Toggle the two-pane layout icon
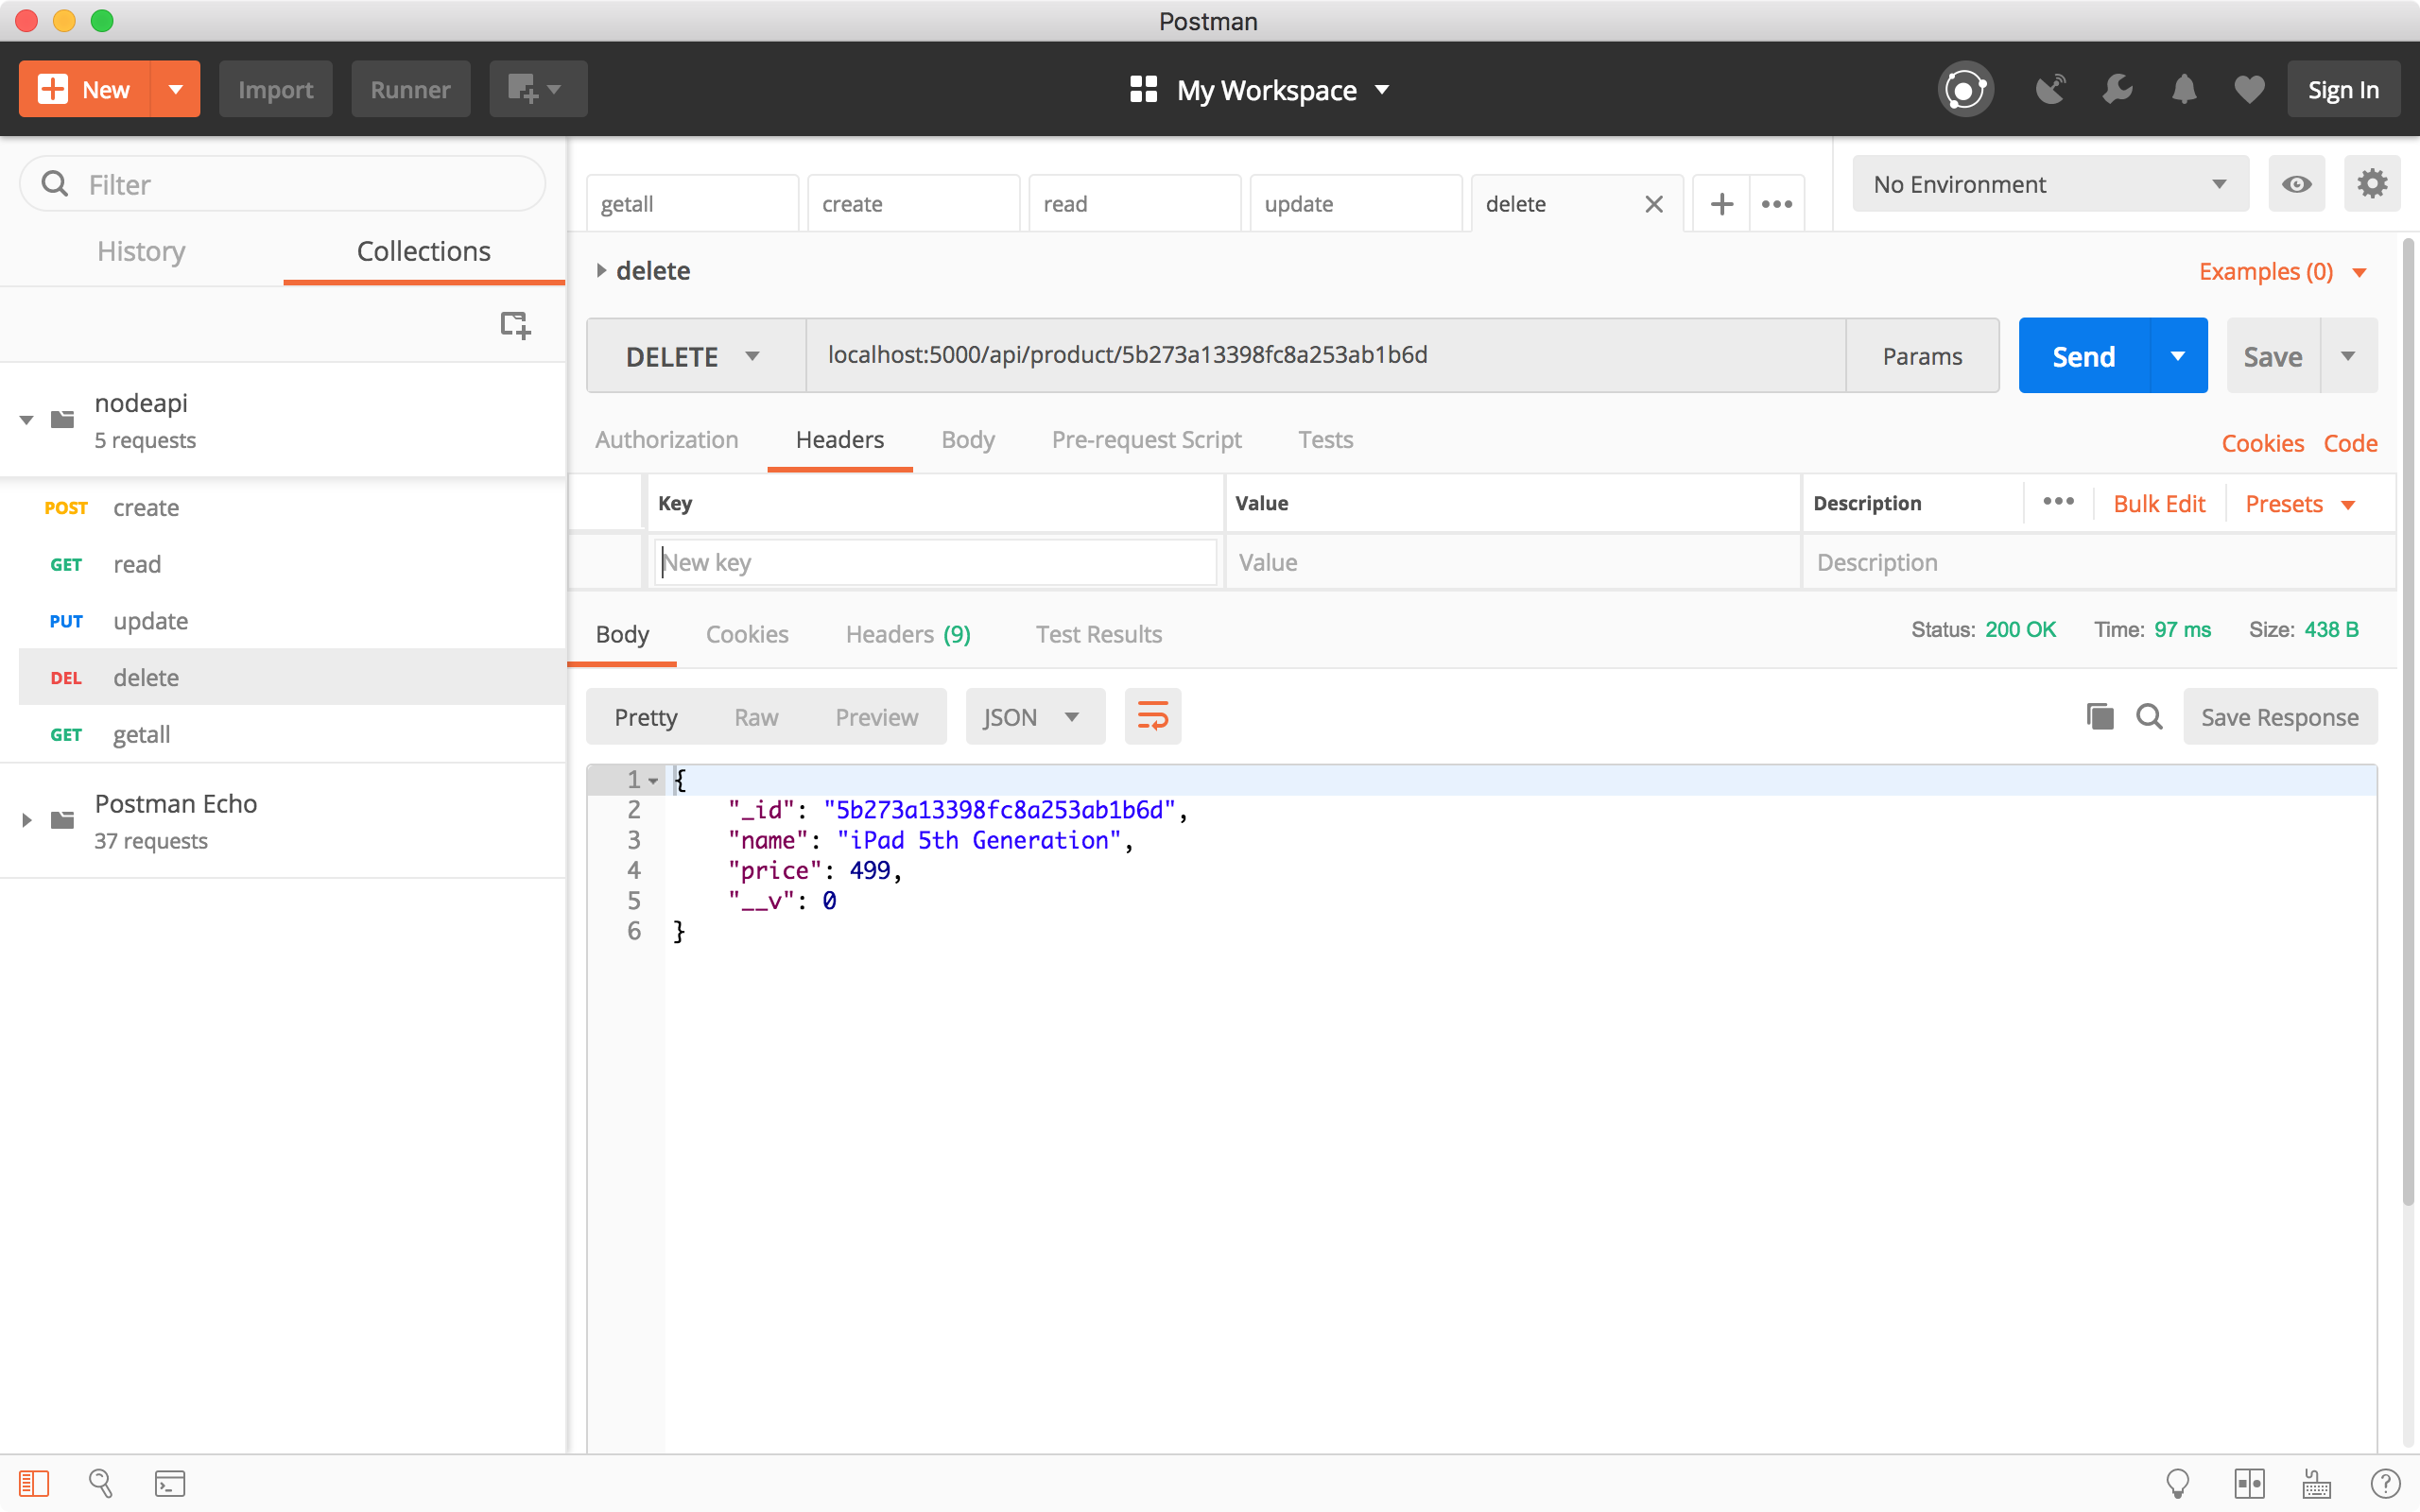Screen dimensions: 2420x1512 point(2249,1483)
